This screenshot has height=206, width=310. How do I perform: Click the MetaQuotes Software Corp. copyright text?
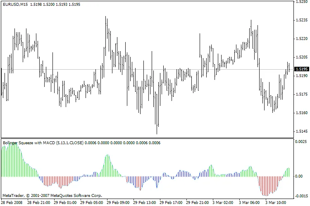point(52,196)
